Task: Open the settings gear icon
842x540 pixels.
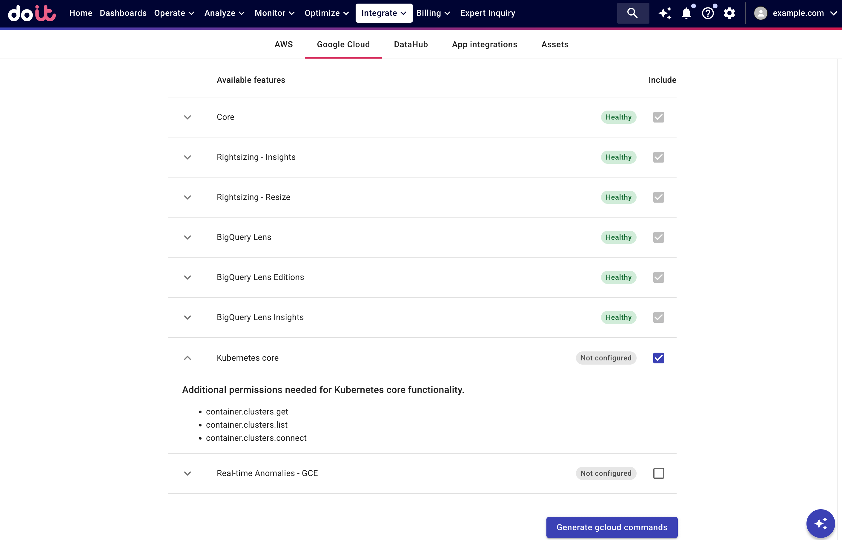Action: tap(729, 13)
